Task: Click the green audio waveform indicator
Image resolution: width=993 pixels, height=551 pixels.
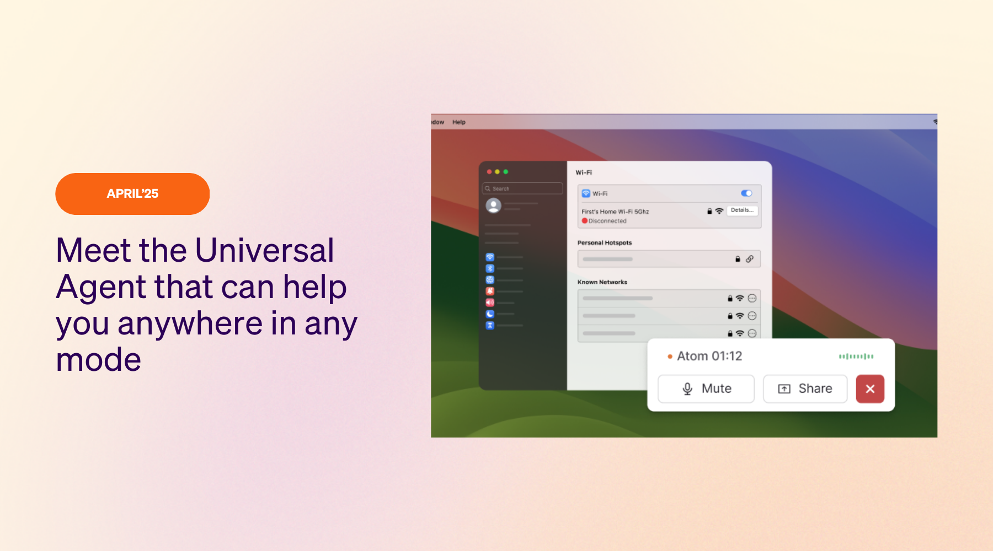Action: point(856,356)
